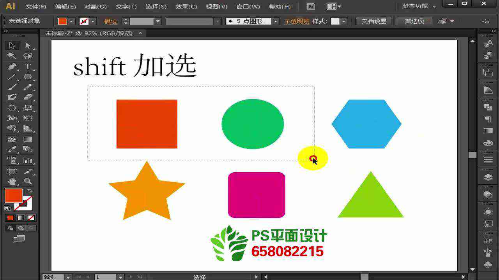
Task: Select the Shape Builder tool
Action: (12, 128)
